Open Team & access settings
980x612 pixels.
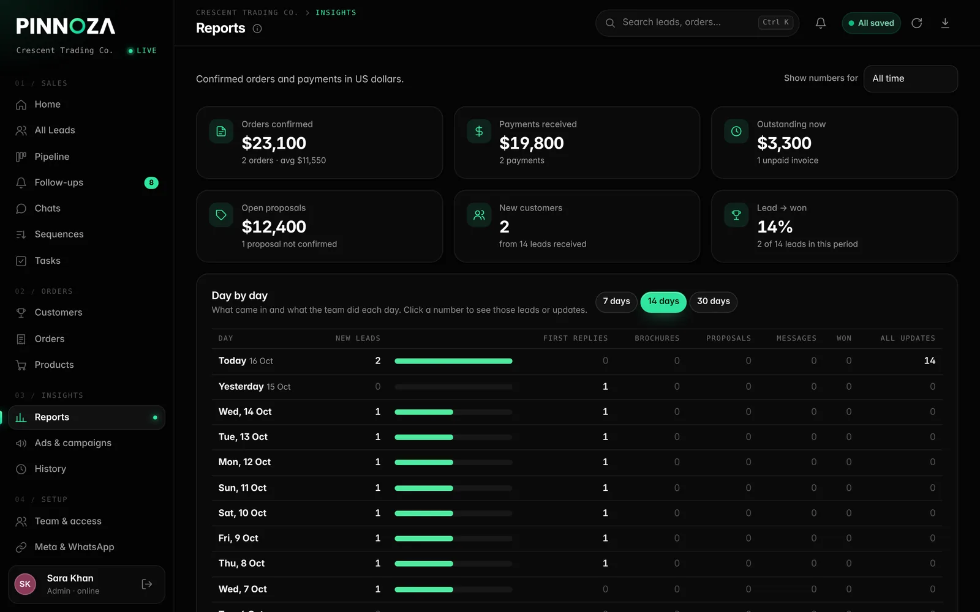tap(87, 521)
